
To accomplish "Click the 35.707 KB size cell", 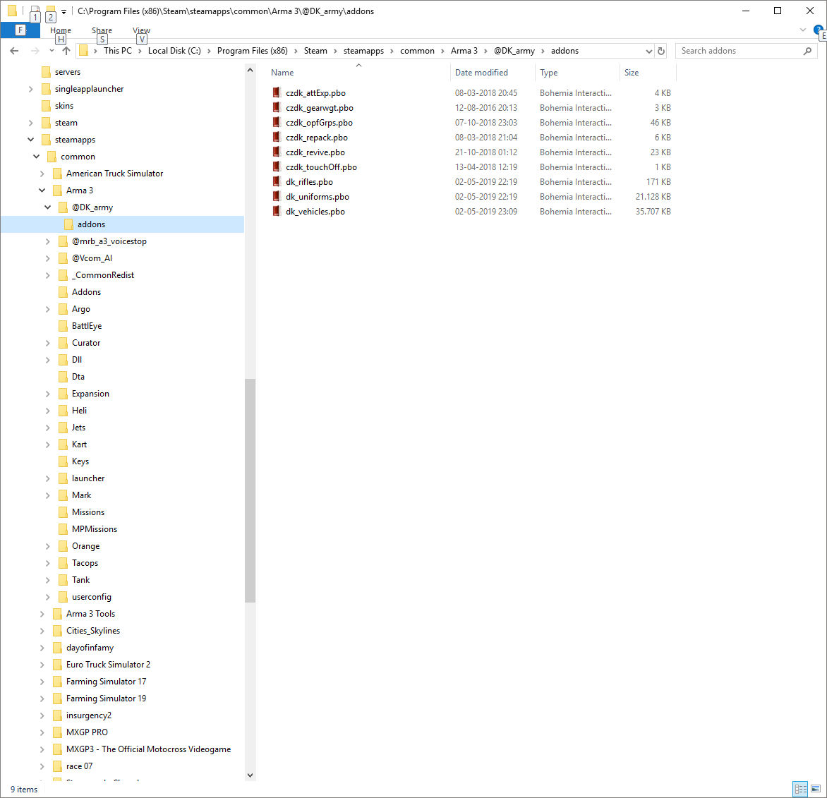I will (x=653, y=212).
